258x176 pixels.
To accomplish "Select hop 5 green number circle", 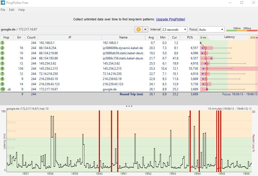I will (2, 63).
